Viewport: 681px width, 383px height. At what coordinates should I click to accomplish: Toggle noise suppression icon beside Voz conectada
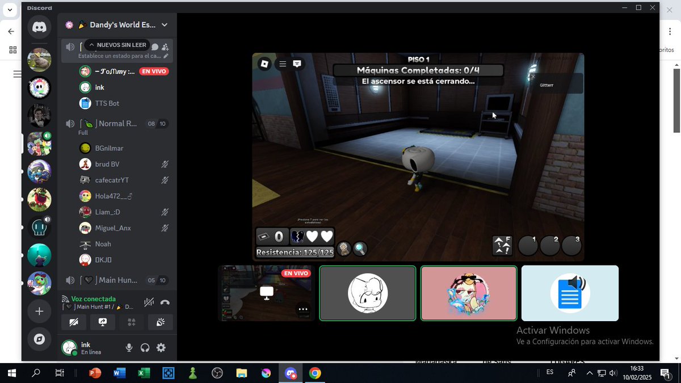[148, 303]
